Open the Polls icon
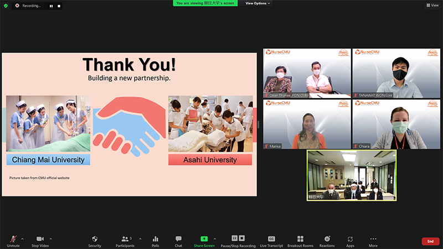This screenshot has width=443, height=249. 156,241
